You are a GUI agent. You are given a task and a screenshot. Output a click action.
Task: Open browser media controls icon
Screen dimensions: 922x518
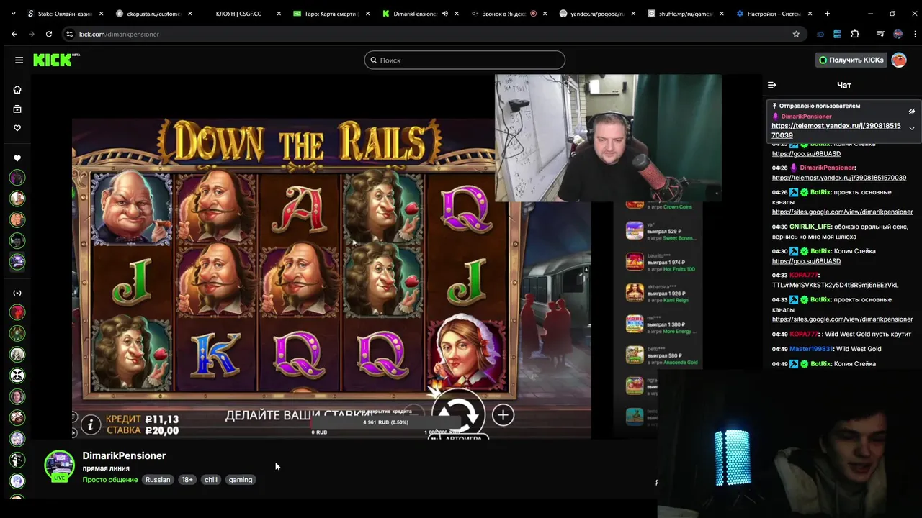(x=880, y=34)
